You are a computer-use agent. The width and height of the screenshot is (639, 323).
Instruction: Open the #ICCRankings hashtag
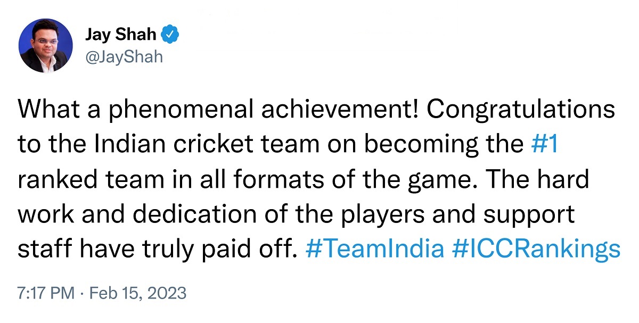(x=536, y=249)
